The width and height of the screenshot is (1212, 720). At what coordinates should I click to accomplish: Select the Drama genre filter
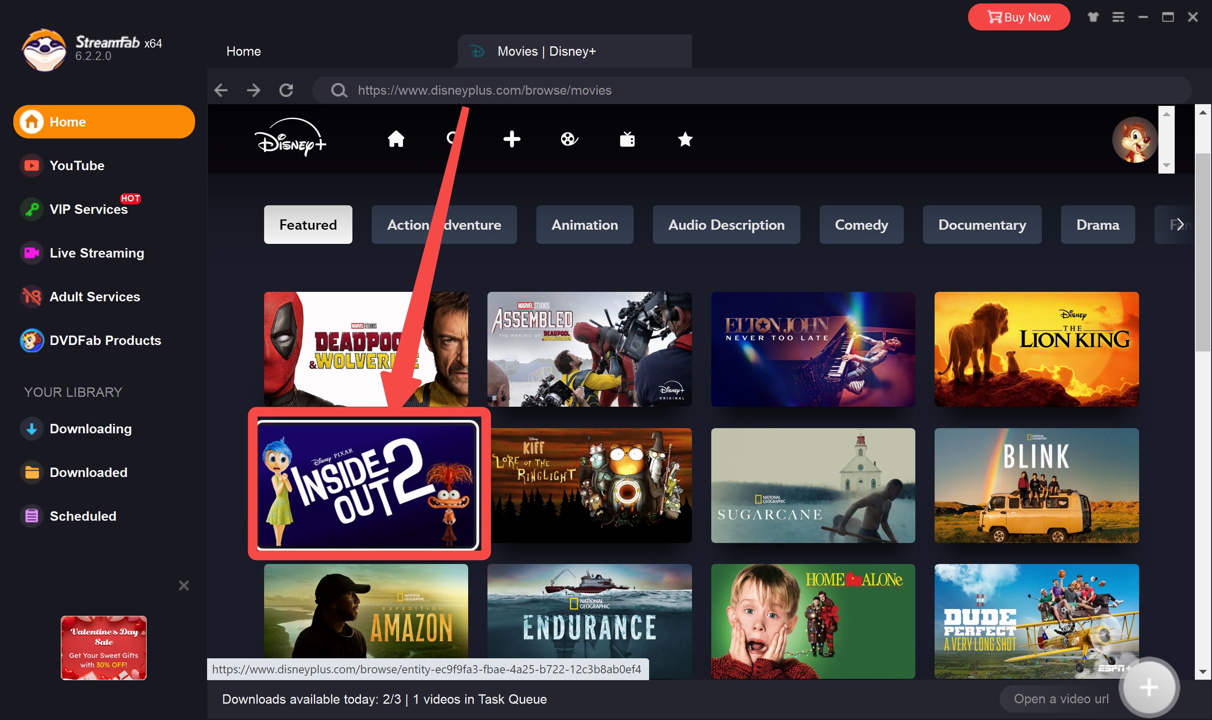pyautogui.click(x=1098, y=225)
